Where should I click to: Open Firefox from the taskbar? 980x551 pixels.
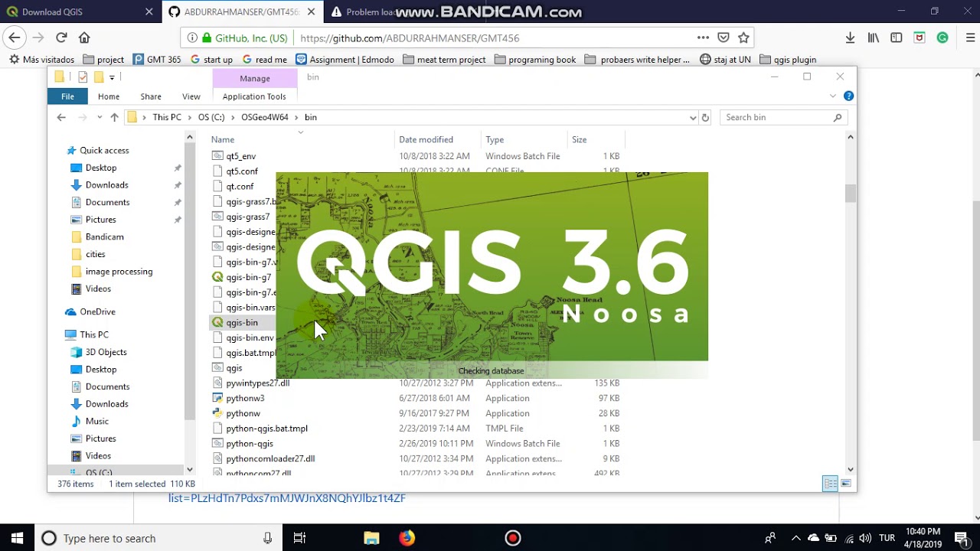click(407, 538)
